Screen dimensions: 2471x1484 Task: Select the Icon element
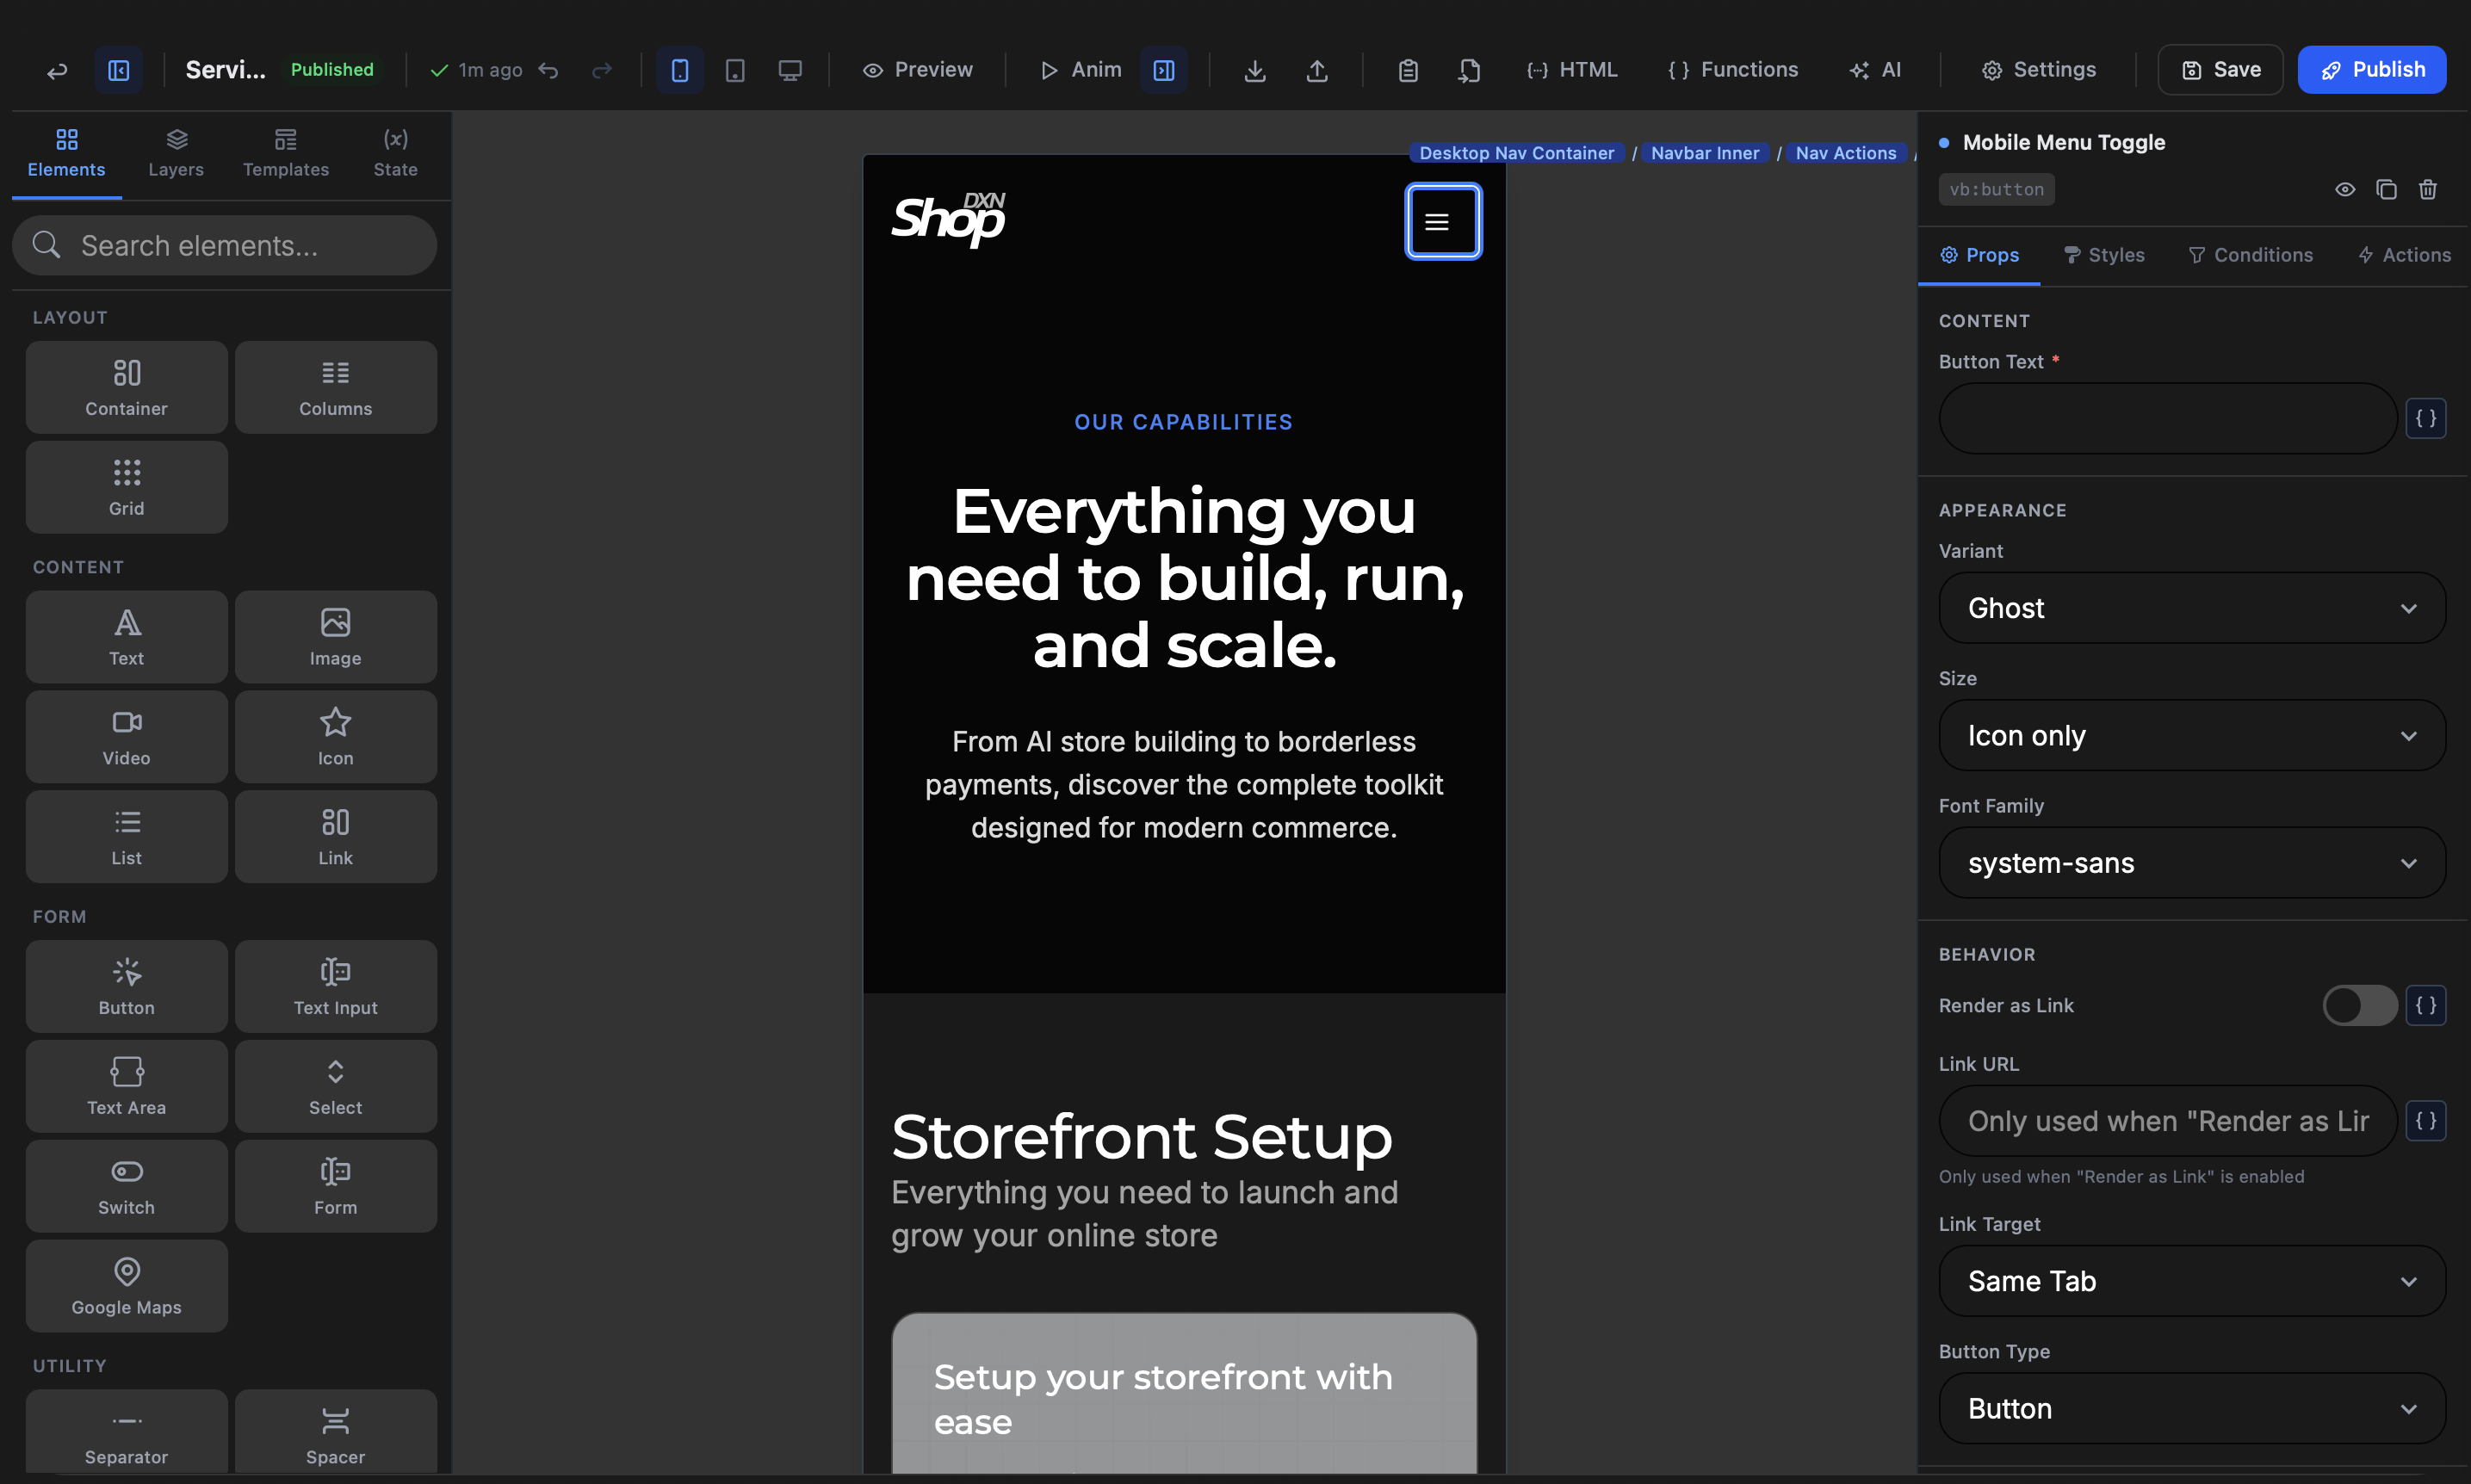(336, 737)
